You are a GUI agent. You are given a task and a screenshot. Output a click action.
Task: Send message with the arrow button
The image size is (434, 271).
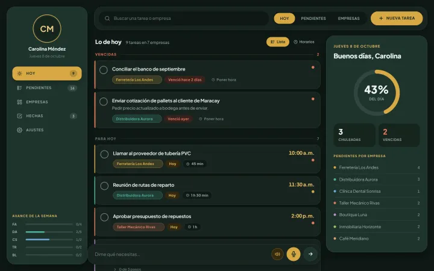(310, 254)
